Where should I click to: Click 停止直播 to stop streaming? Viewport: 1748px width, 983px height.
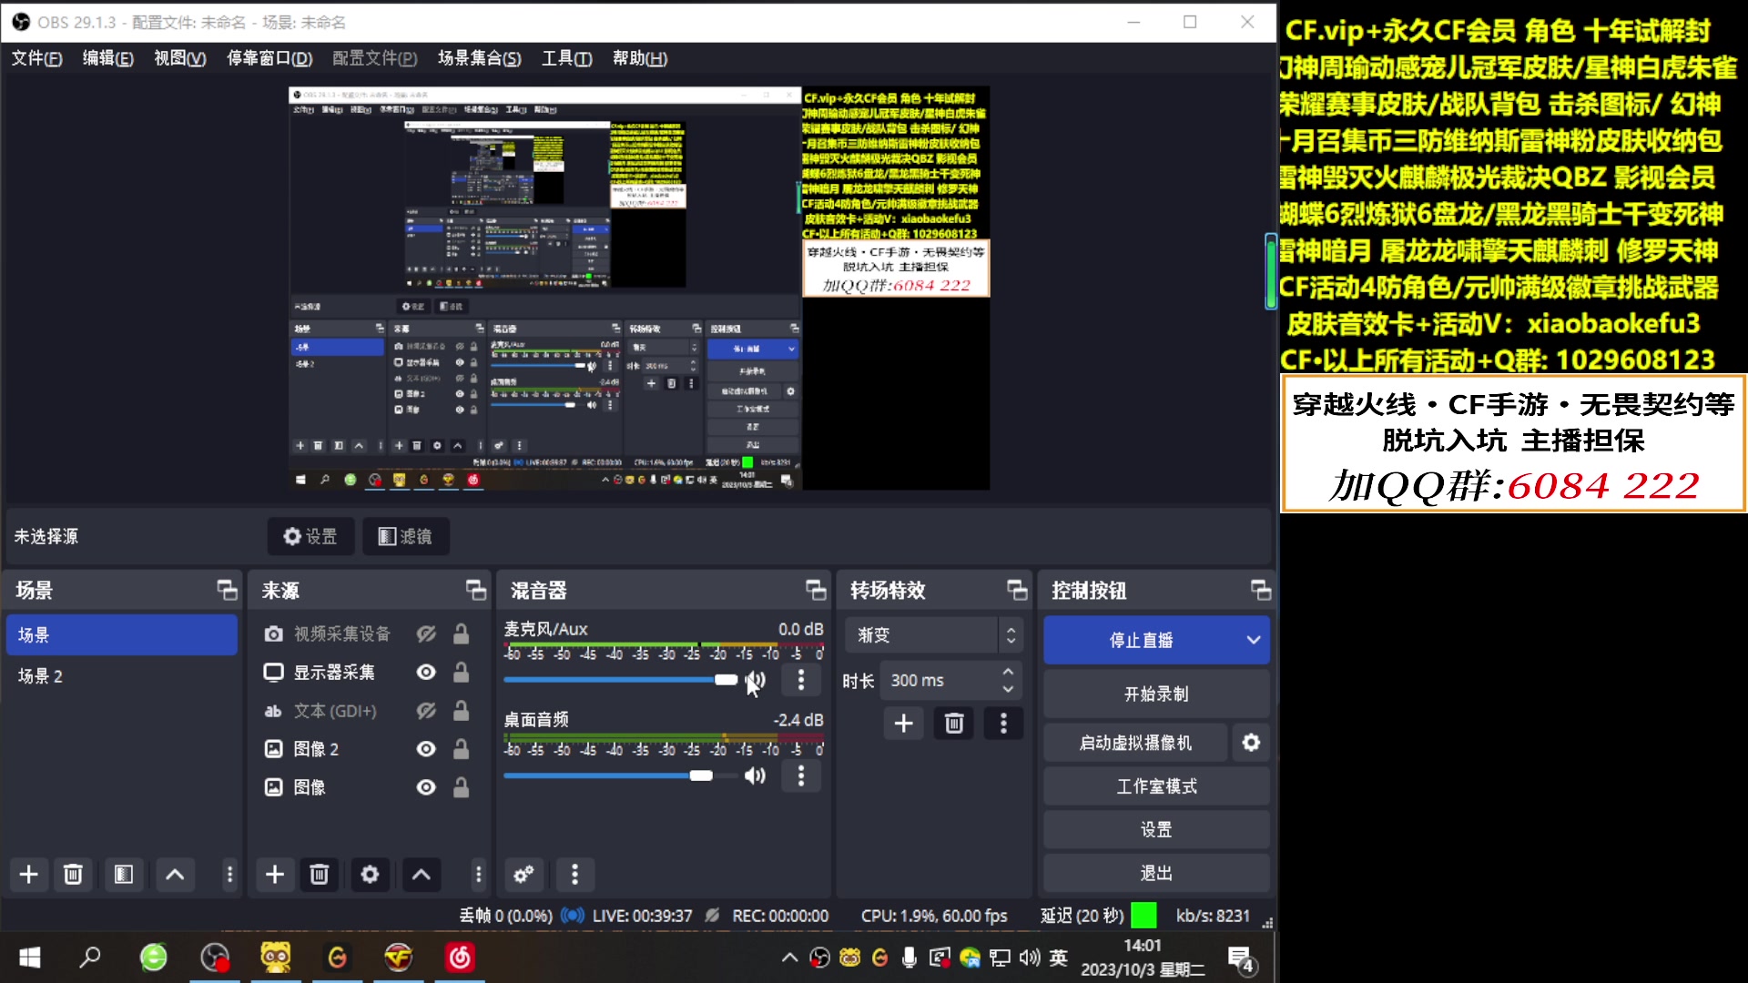click(x=1141, y=640)
